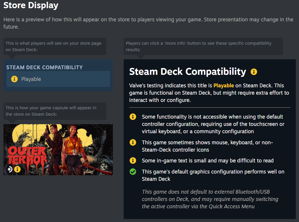Click the yellow info badge on game capsule
Image resolution: width=299 pixels, height=222 pixels.
pos(17,169)
